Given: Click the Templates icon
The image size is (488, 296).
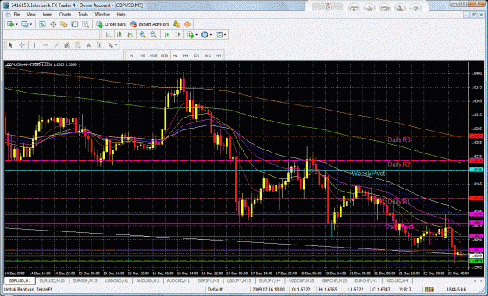Looking at the screenshot, I should (x=219, y=35).
